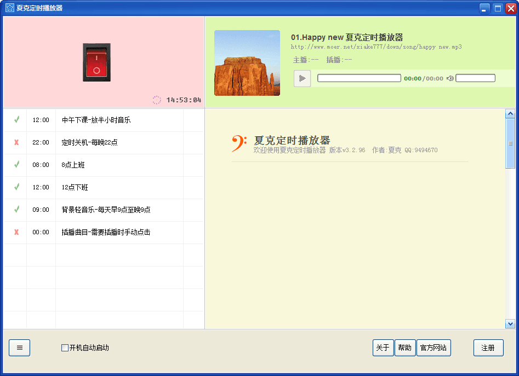Toggle the red power rocker switch

(96, 62)
